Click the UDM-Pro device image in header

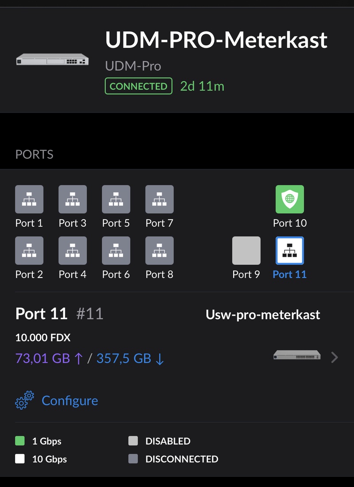[x=52, y=60]
